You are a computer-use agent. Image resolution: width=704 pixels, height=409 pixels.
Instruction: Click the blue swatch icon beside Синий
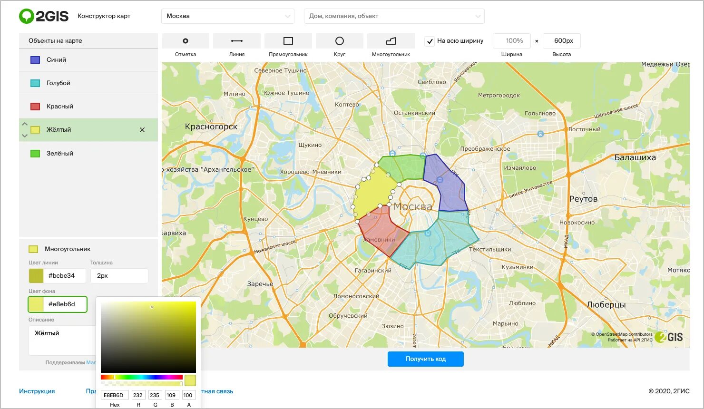click(x=35, y=60)
